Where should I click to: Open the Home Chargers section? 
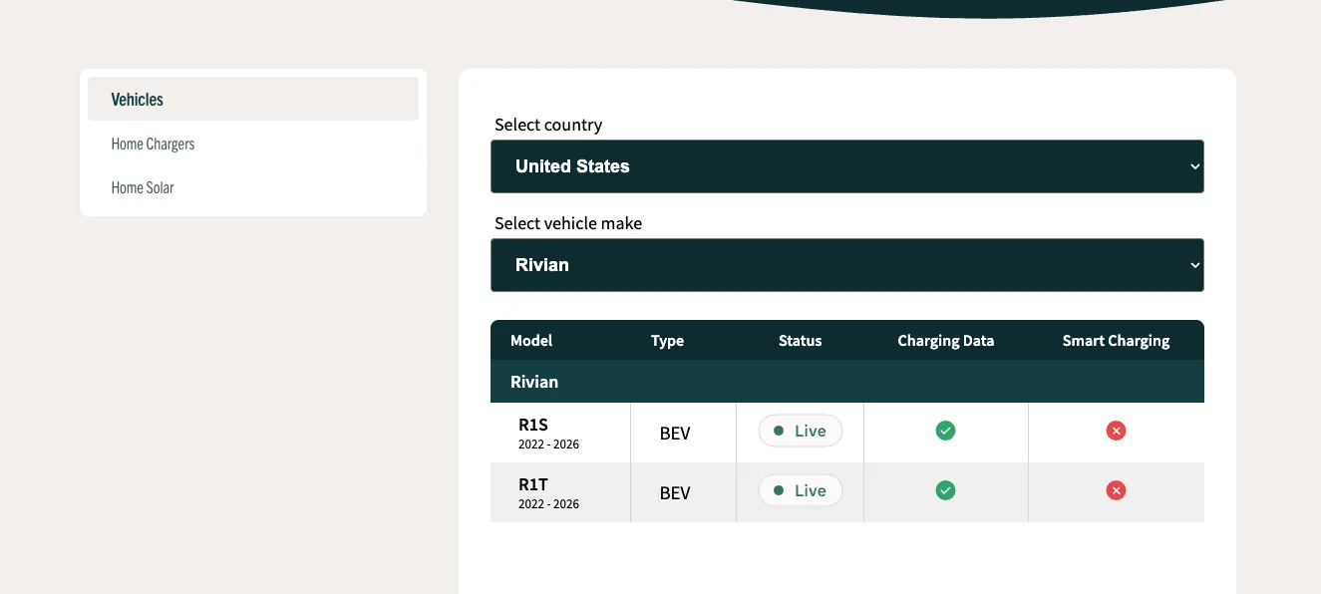click(253, 144)
